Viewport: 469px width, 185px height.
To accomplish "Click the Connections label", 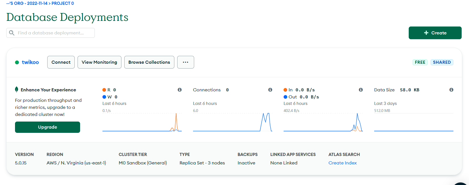I will [207, 90].
